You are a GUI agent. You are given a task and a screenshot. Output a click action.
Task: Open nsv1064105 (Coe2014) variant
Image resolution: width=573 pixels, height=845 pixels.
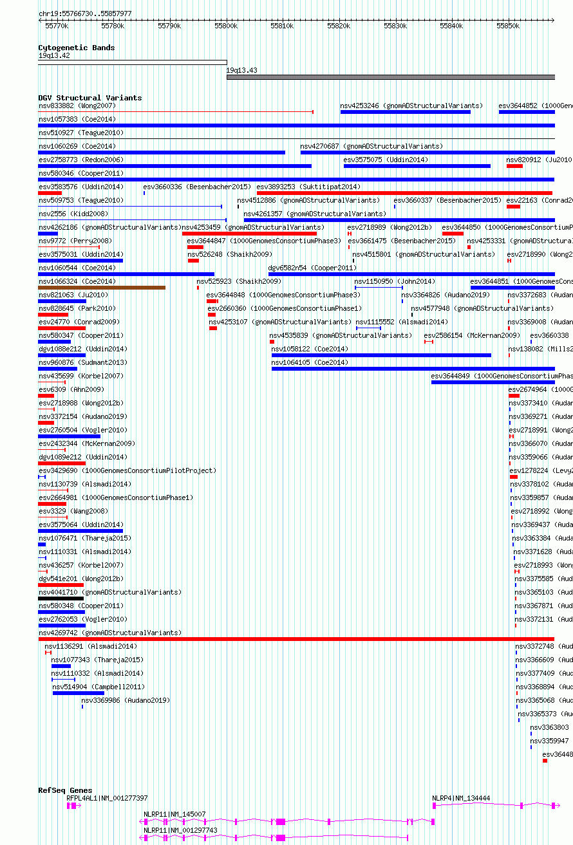pyautogui.click(x=310, y=362)
